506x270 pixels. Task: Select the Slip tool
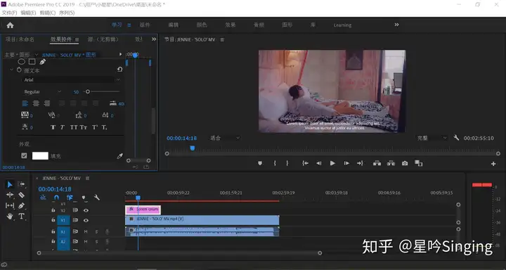point(10,205)
